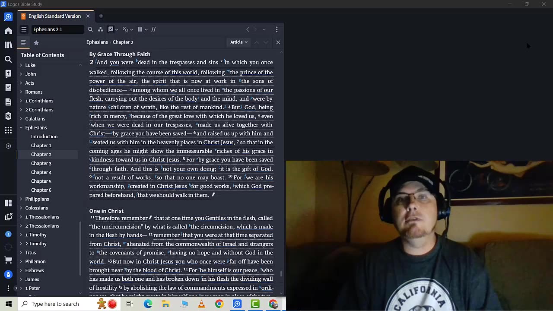This screenshot has width=553, height=311.
Task: Toggle the link set icon
Action: (x=125, y=29)
